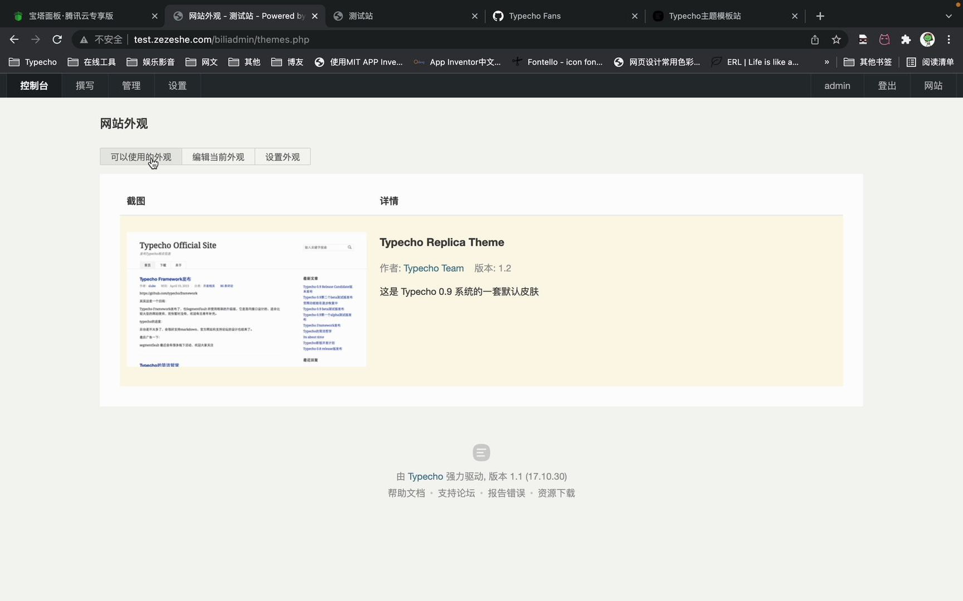963x601 pixels.
Task: Open the 其他 bookmark folder
Action: pyautogui.click(x=244, y=62)
